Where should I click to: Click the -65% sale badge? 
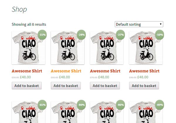tap(42, 105)
